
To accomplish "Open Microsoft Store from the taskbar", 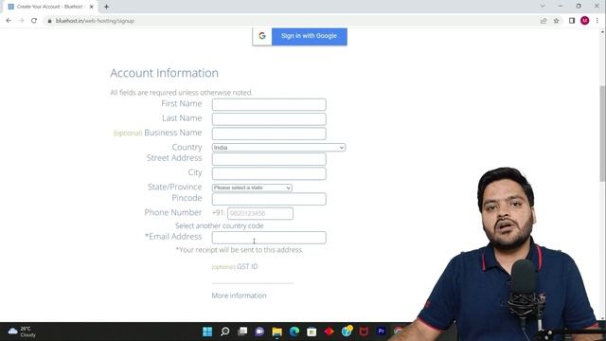I will point(312,332).
